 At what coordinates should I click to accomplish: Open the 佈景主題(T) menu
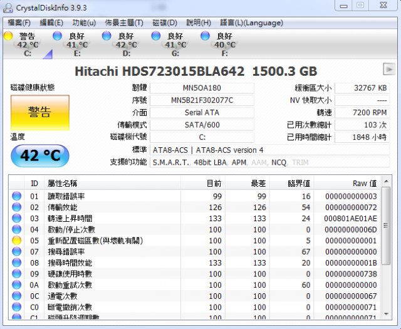point(124,23)
